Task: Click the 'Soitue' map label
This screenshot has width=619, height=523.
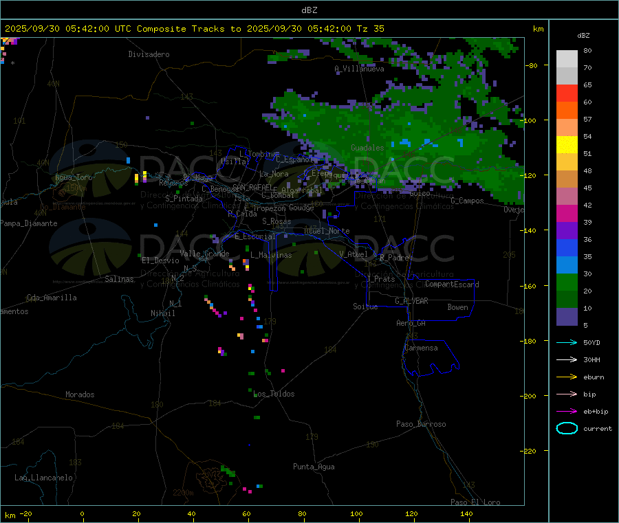Action: click(x=365, y=307)
